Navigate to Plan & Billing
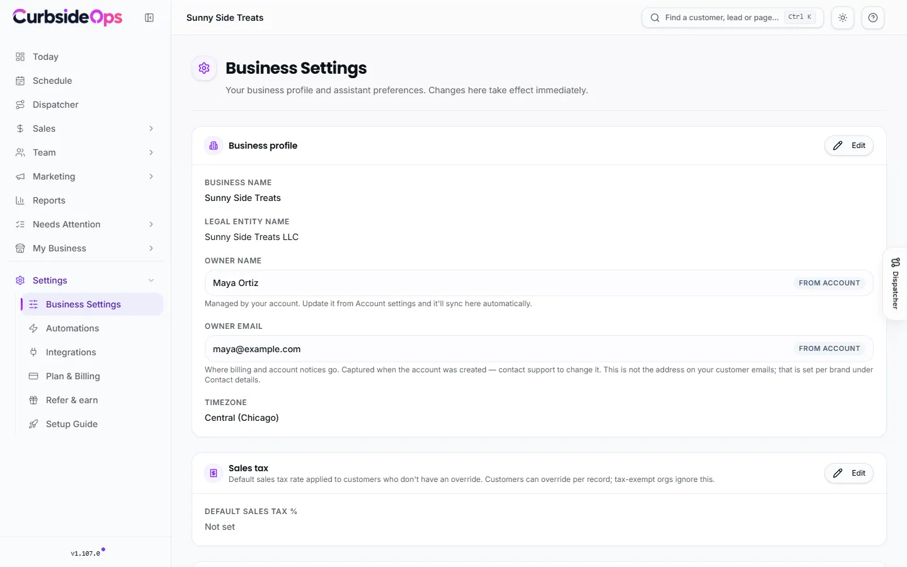Image resolution: width=907 pixels, height=567 pixels. click(x=92, y=376)
